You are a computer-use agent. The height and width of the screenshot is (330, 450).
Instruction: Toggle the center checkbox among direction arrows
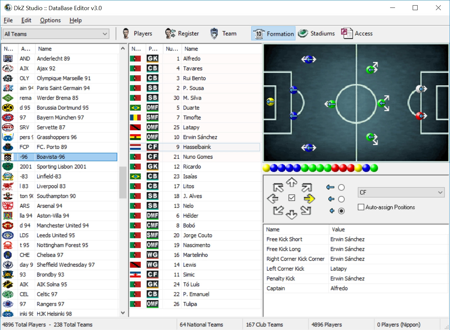point(292,198)
